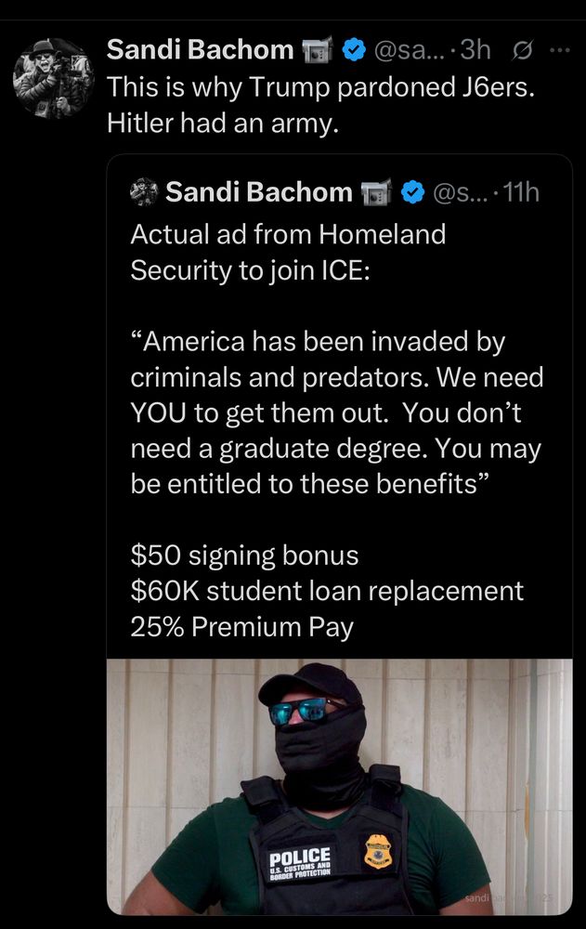This screenshot has height=929, width=586.
Task: Tap the Grok slash-circle icon
Action: pyautogui.click(x=521, y=51)
